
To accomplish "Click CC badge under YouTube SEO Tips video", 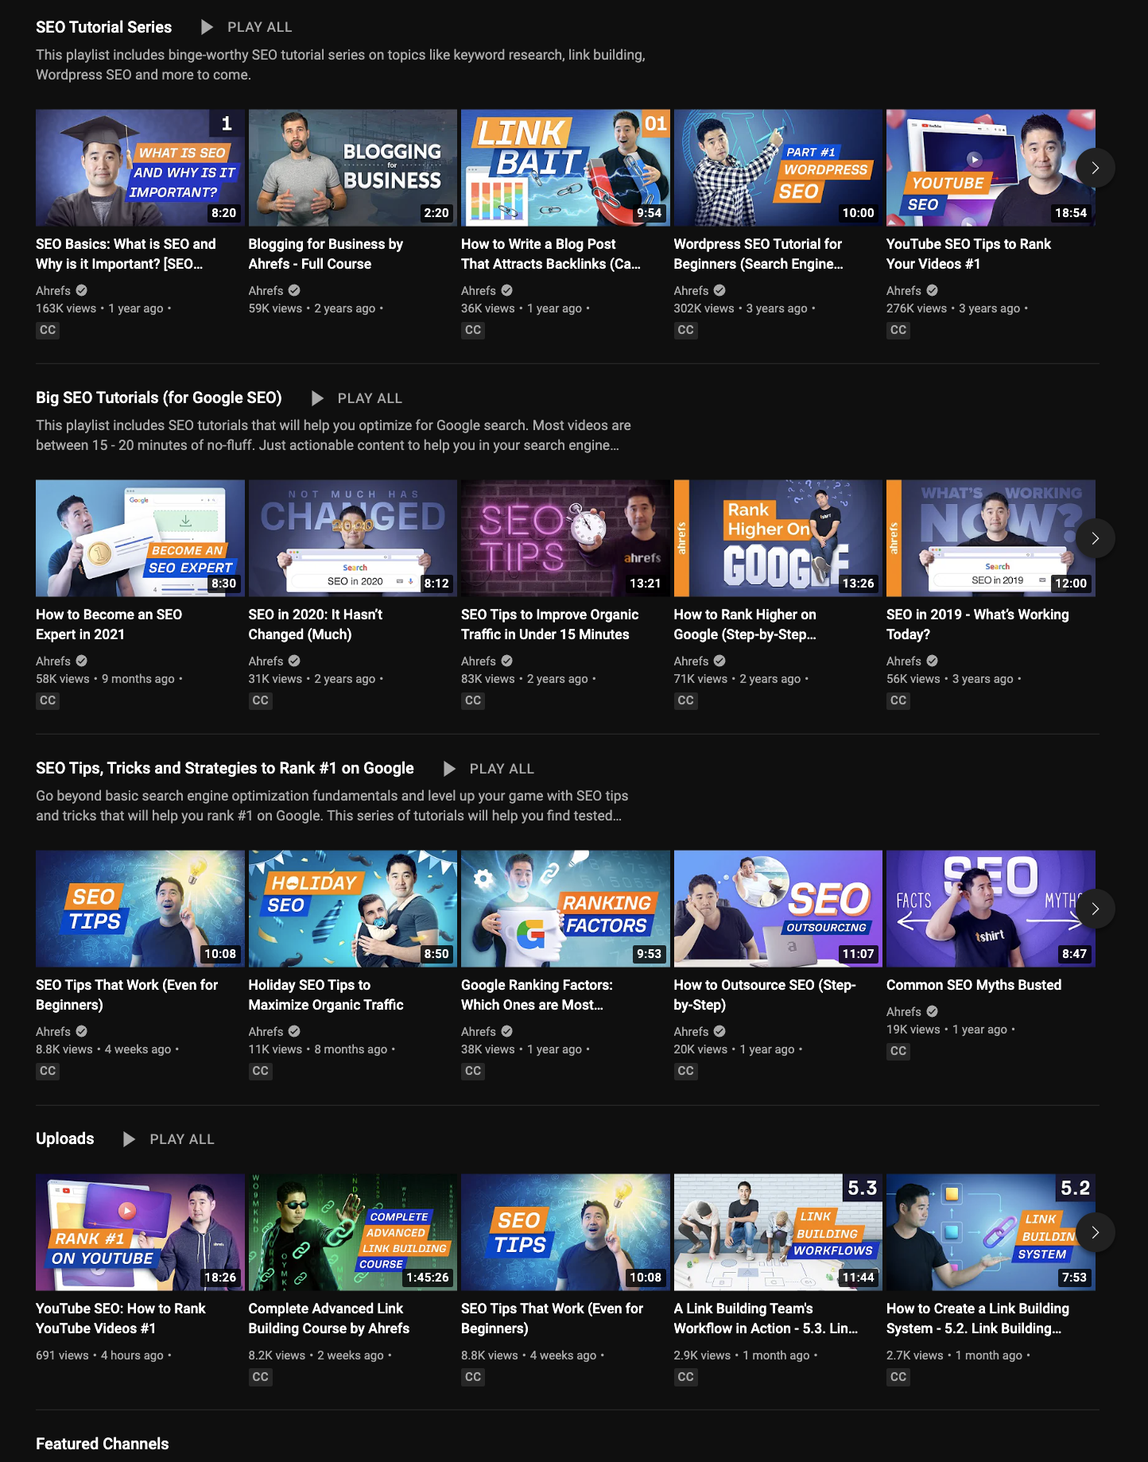I will [x=898, y=330].
